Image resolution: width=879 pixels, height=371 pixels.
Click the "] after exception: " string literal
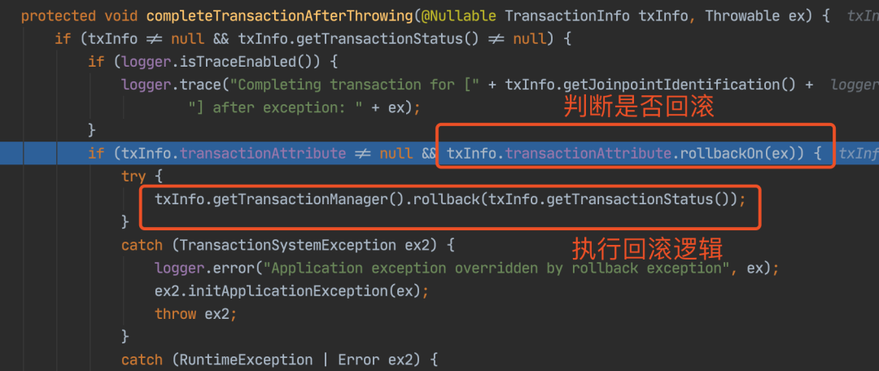(276, 107)
